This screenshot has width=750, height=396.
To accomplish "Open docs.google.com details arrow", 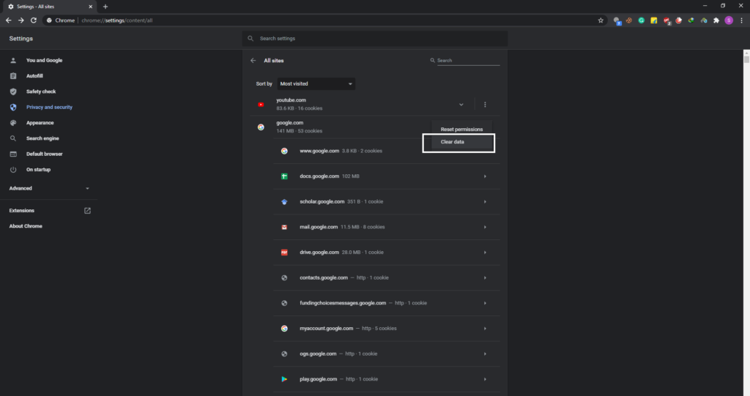I will tap(485, 176).
